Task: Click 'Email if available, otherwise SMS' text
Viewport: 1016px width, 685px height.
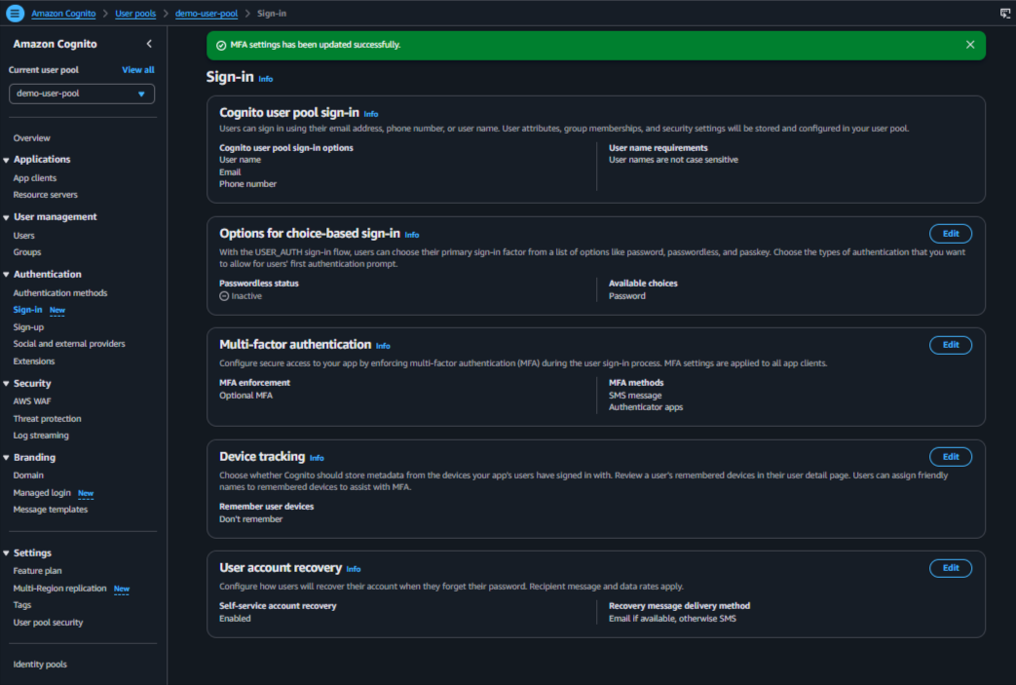Action: 672,618
